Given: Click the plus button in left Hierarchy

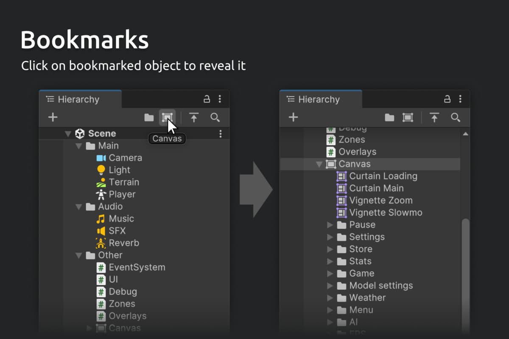Looking at the screenshot, I should tap(53, 117).
